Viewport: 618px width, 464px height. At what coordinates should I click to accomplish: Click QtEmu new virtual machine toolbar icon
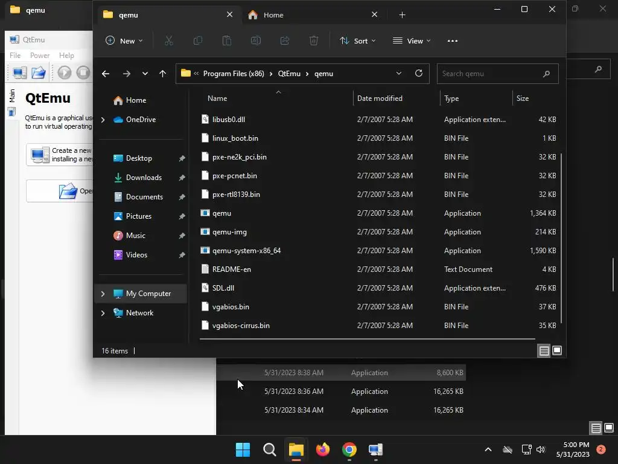[x=20, y=72]
